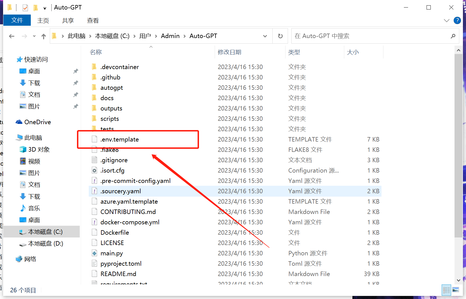This screenshot has width=466, height=299.
Task: Select the CONTRIBUTING.md file name
Action: tap(128, 212)
